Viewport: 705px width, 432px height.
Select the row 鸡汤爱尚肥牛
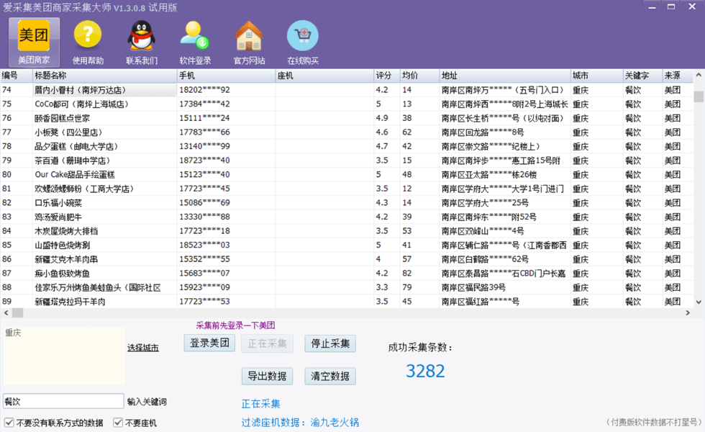346,217
